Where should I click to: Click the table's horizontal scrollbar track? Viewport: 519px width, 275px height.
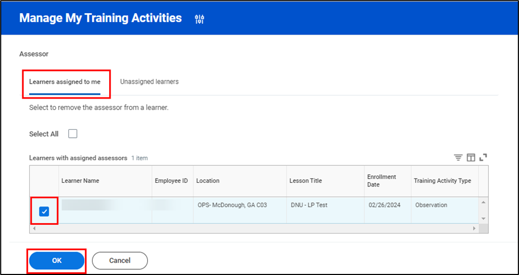(x=254, y=228)
